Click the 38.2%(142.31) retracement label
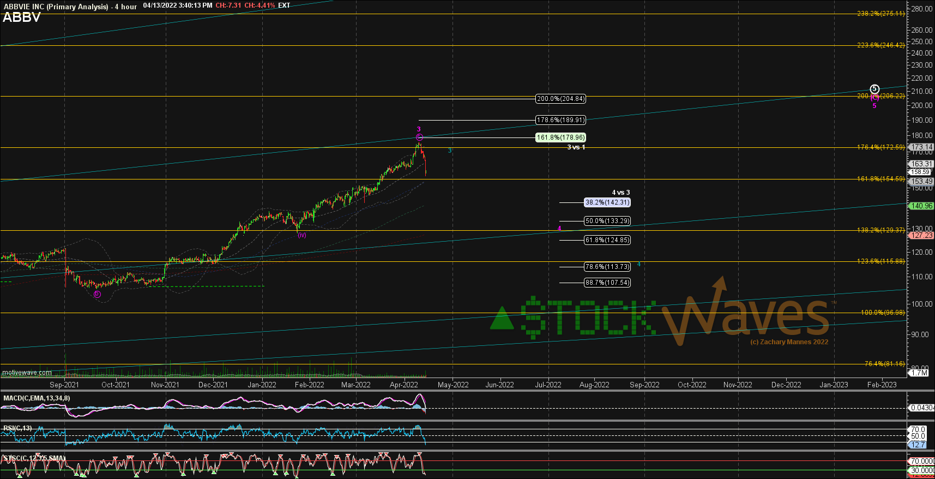Image resolution: width=935 pixels, height=479 pixels. click(607, 202)
